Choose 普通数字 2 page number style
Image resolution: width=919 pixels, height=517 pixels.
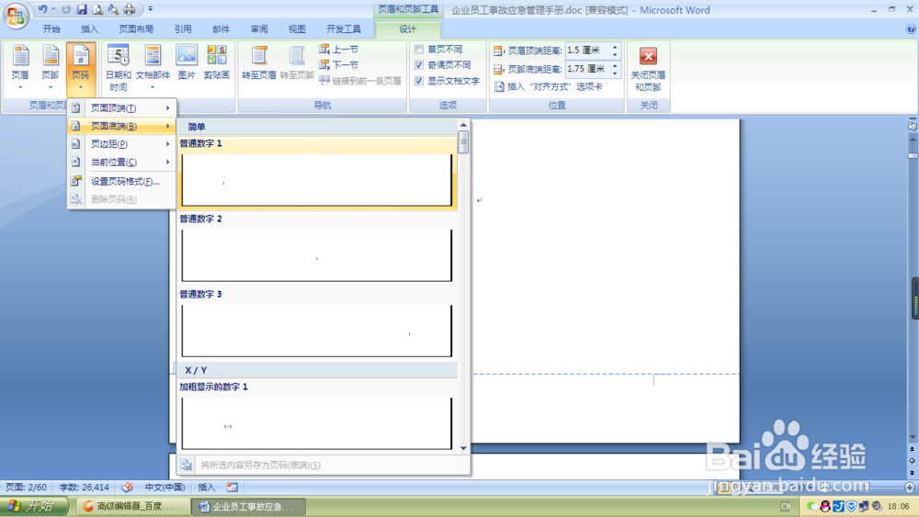pyautogui.click(x=316, y=249)
